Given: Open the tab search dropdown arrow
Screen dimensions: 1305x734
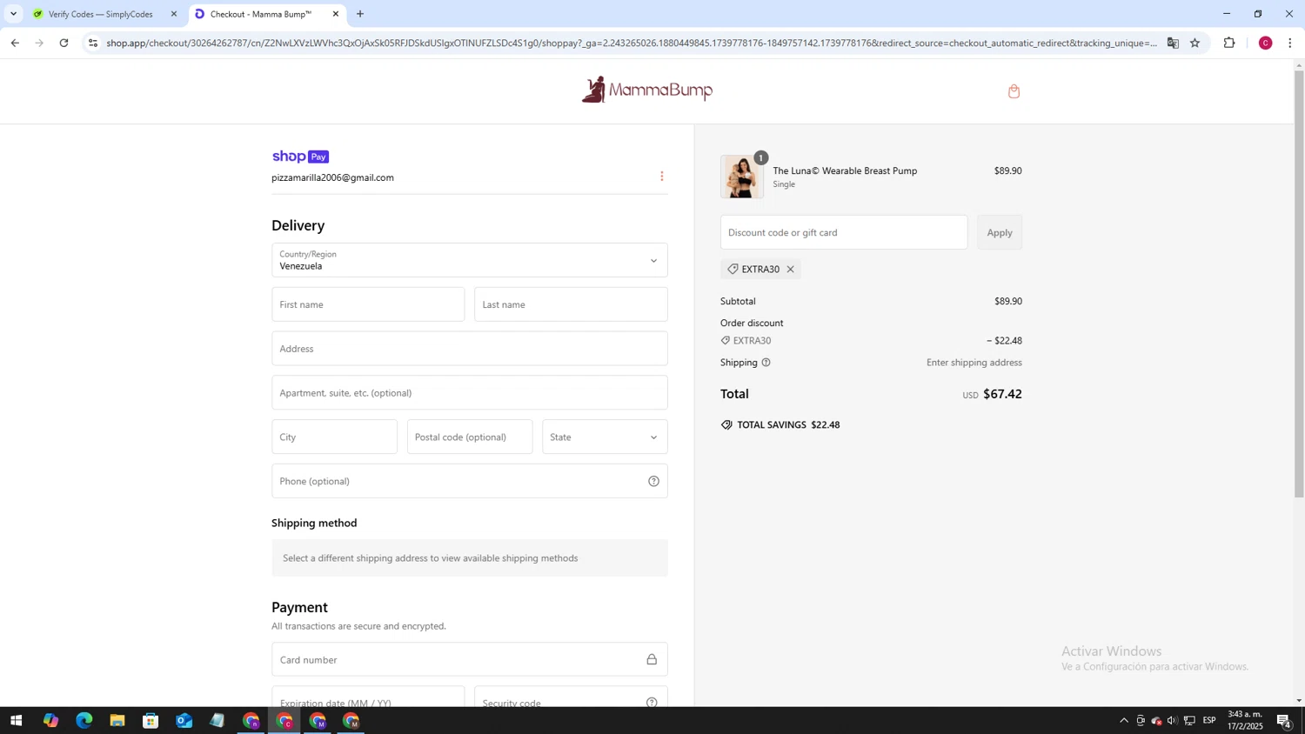Looking at the screenshot, I should pos(13,14).
